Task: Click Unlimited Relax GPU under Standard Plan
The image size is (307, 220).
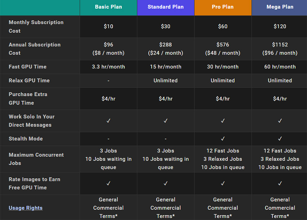Action: [166, 80]
